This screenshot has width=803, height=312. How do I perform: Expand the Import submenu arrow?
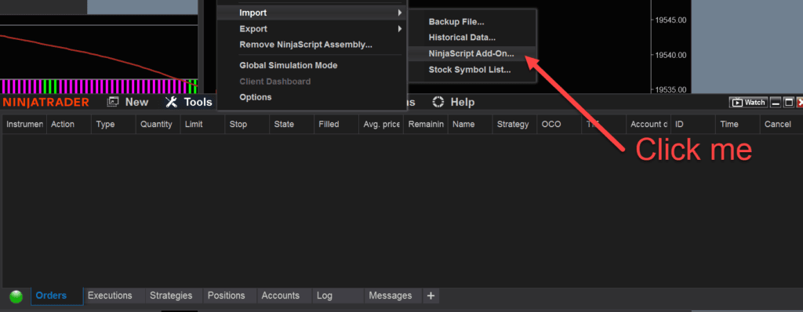(399, 13)
